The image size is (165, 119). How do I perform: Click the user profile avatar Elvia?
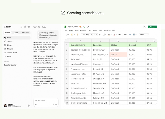click(5, 106)
